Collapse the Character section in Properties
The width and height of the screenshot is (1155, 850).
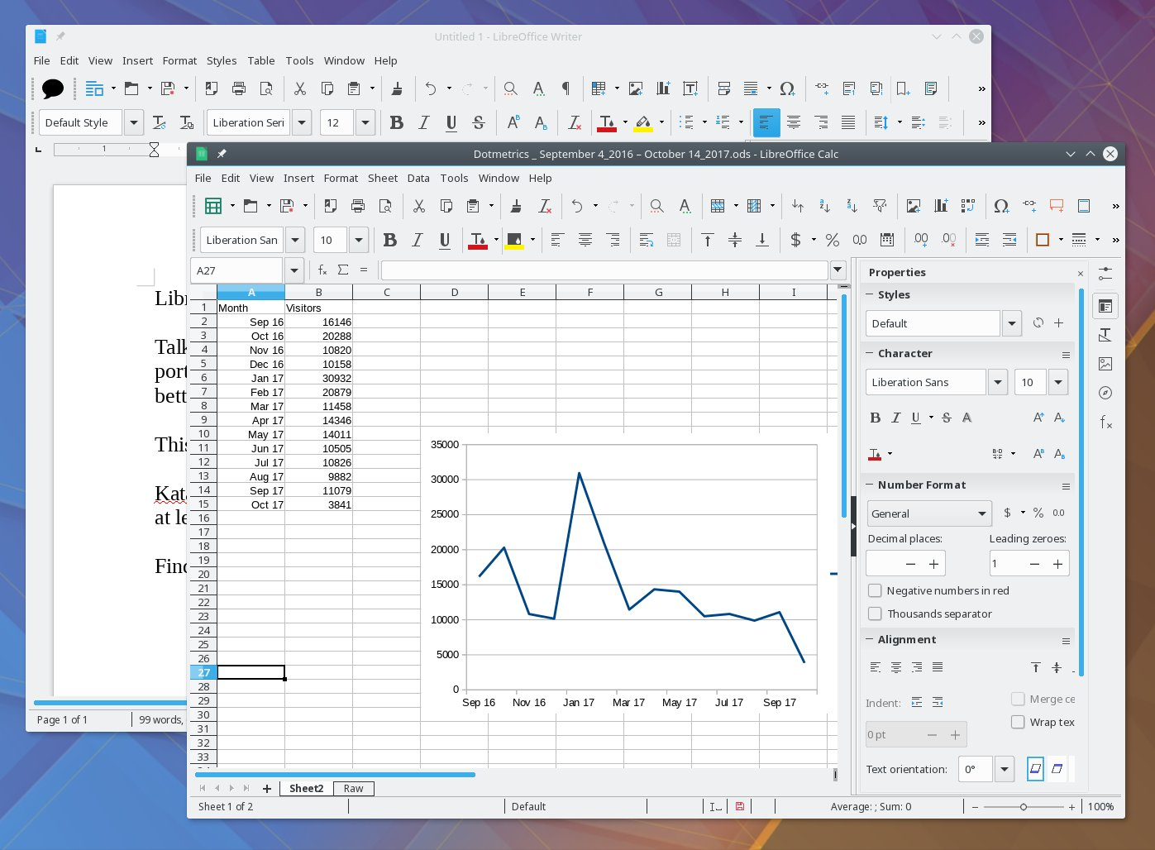(x=870, y=353)
